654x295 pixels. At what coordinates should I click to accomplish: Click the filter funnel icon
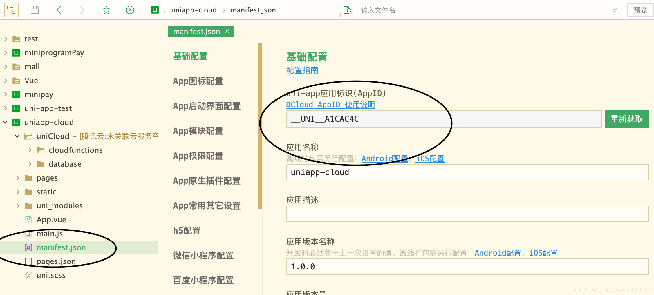pyautogui.click(x=615, y=10)
